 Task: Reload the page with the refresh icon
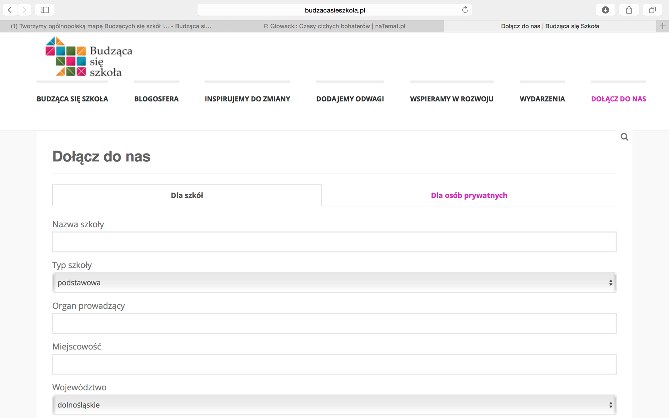(465, 10)
